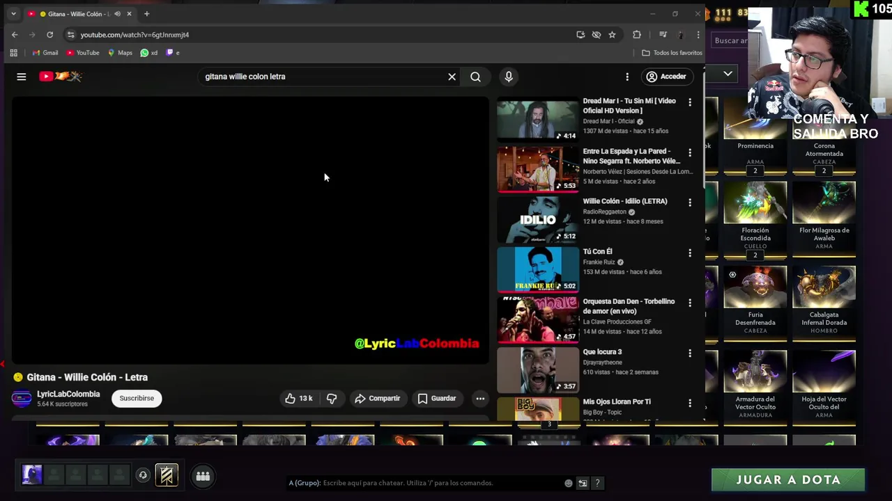
Task: Open YouTube settings three-dot menu
Action: coord(627,77)
